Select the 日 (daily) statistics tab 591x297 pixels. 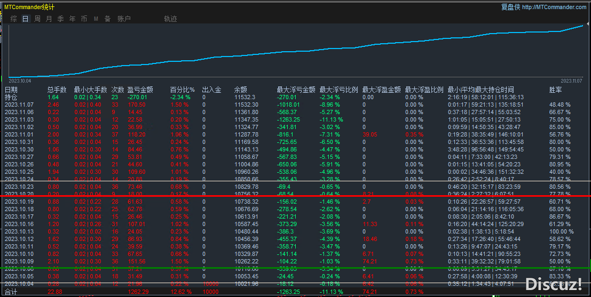pos(25,19)
